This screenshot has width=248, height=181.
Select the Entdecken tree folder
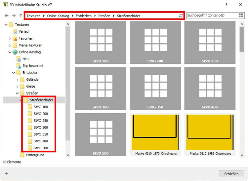click(x=27, y=73)
